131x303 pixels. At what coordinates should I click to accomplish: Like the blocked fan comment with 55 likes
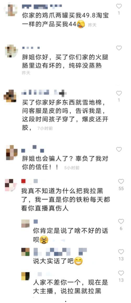(121, 181)
